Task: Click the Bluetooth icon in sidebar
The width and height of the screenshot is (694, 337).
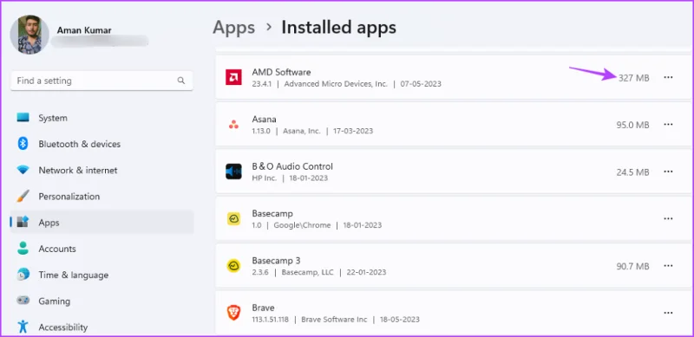Action: point(23,144)
